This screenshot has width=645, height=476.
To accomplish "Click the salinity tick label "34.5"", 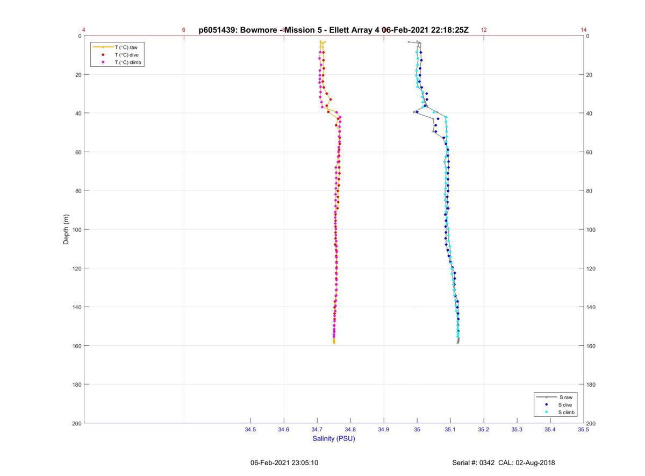I will coord(250,429).
